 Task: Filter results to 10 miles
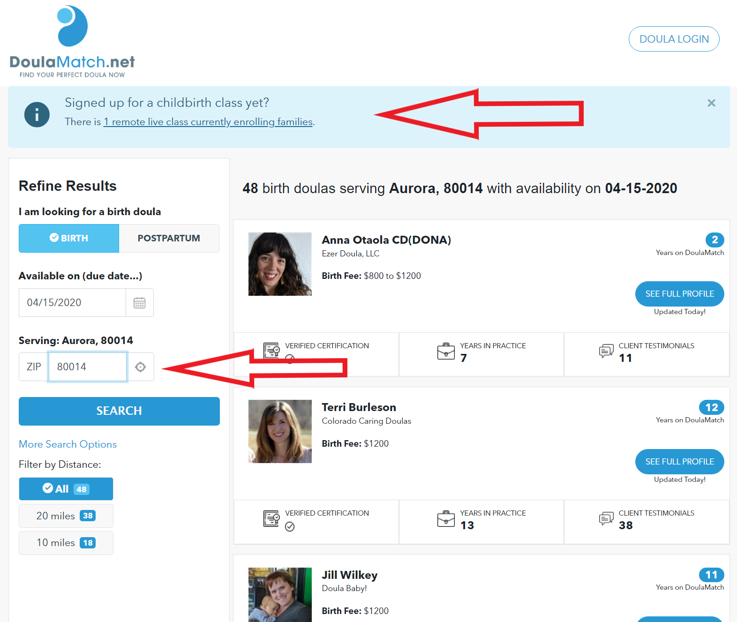click(66, 543)
